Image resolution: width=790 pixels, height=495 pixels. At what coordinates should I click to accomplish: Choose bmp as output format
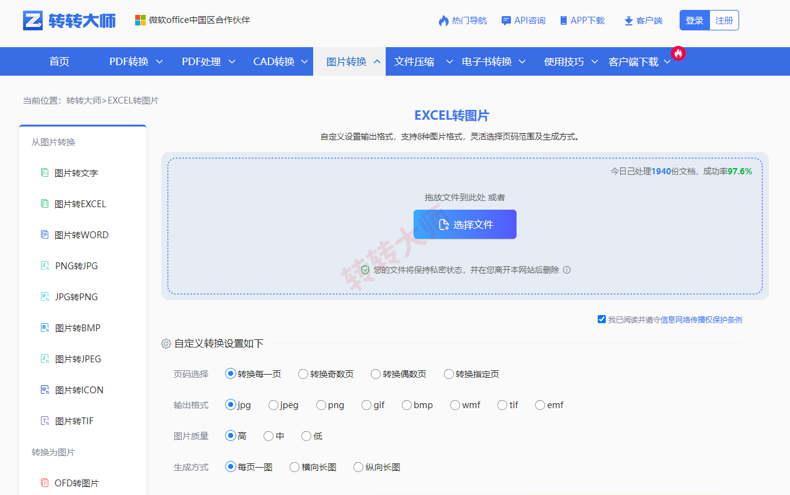point(407,405)
